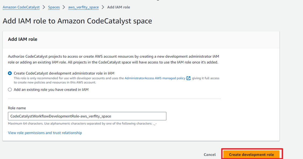303x159 pixels.
Task: Click View role permissions and trust relationship
Action: (x=45, y=133)
